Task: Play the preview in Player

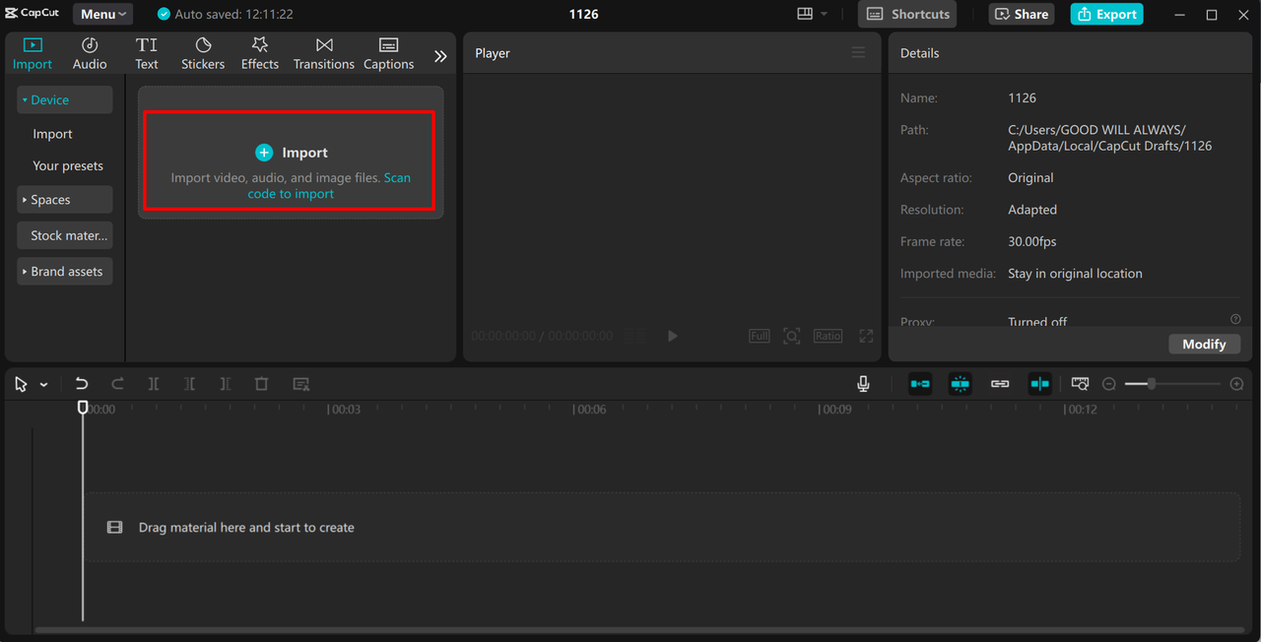Action: pyautogui.click(x=673, y=336)
